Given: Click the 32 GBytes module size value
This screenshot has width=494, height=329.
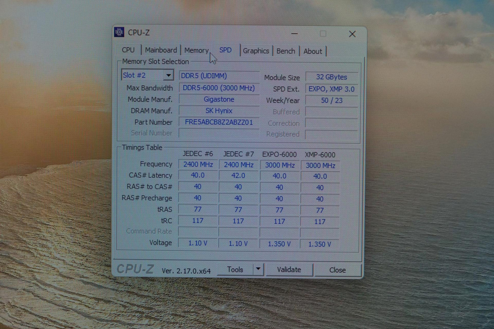Looking at the screenshot, I should tap(332, 77).
